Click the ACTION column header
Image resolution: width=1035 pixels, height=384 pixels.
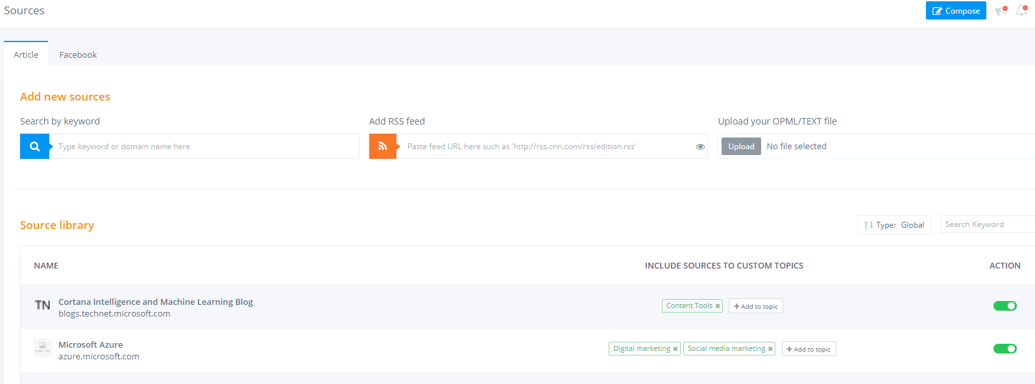(x=1005, y=265)
